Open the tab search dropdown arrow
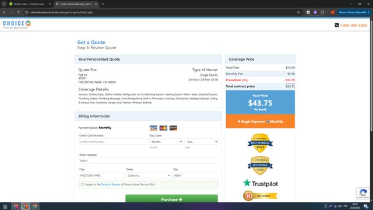373x210 pixels. (x=4, y=4)
